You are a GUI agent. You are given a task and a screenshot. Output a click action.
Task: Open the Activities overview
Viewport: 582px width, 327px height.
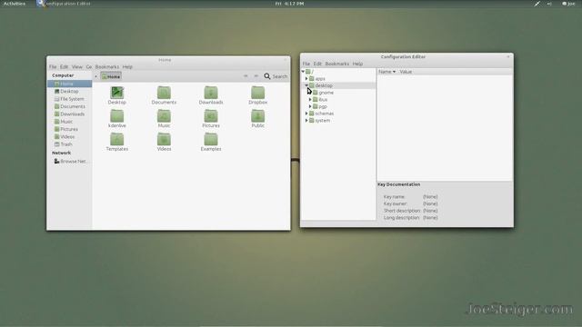coord(15,4)
